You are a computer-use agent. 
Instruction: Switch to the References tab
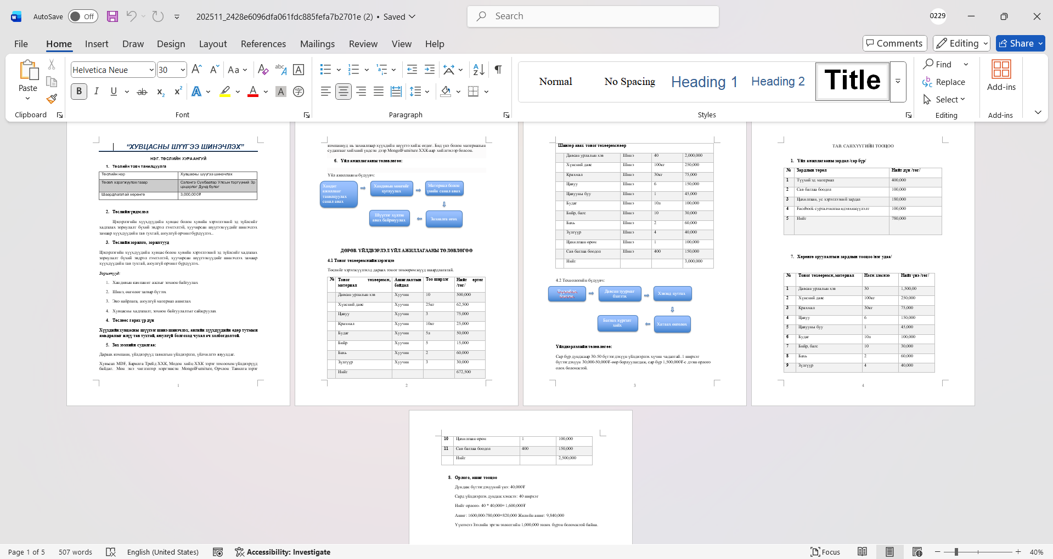[x=263, y=44]
